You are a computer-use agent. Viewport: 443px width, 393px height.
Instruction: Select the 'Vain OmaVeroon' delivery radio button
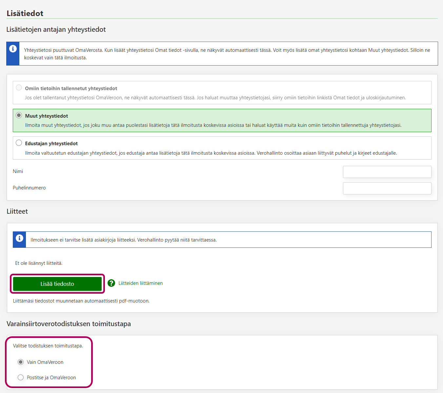pyautogui.click(x=21, y=362)
